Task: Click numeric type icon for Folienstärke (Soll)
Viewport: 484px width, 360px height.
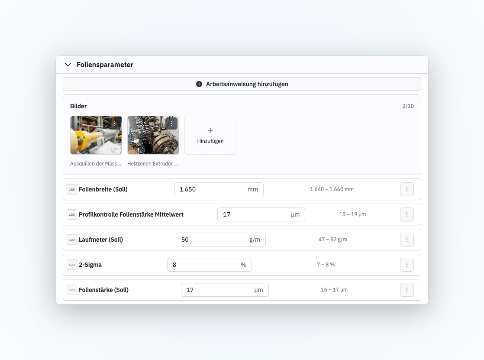Action: point(72,290)
